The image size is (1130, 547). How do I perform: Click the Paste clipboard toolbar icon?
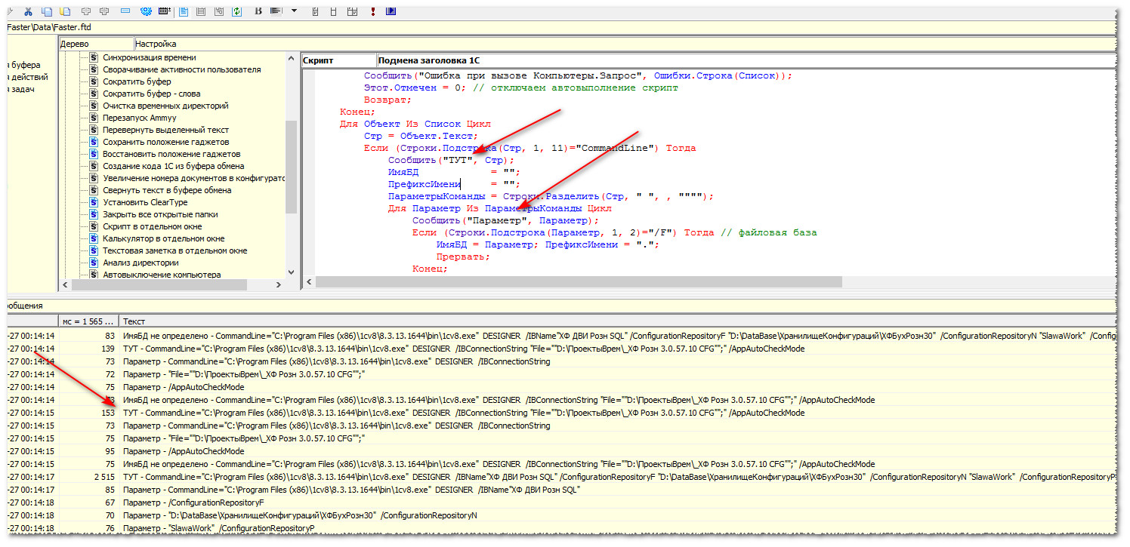tap(65, 11)
